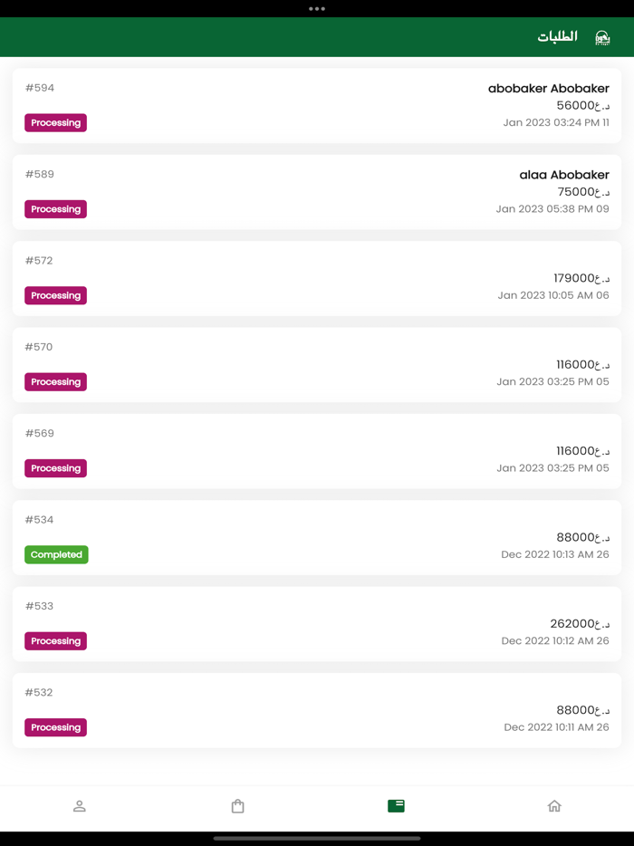Click the Processing status of order #532
The width and height of the screenshot is (634, 846).
point(56,727)
